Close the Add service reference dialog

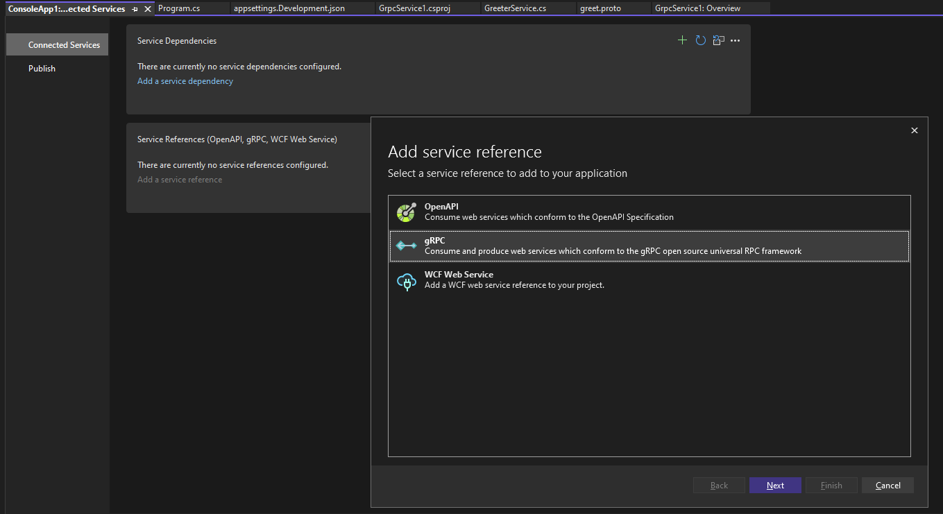click(x=915, y=130)
